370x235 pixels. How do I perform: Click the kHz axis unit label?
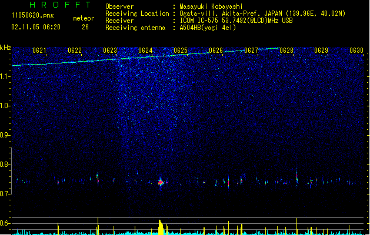point(5,48)
